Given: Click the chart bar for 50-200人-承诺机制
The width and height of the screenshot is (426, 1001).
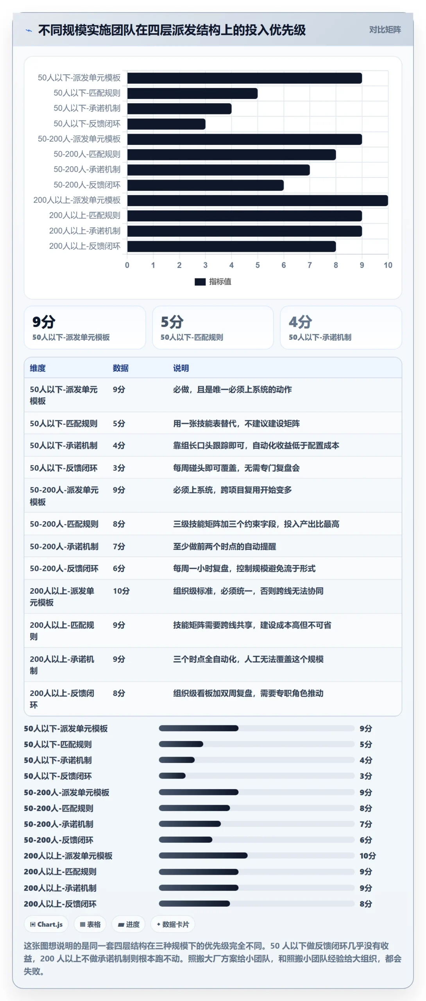Looking at the screenshot, I should 218,170.
